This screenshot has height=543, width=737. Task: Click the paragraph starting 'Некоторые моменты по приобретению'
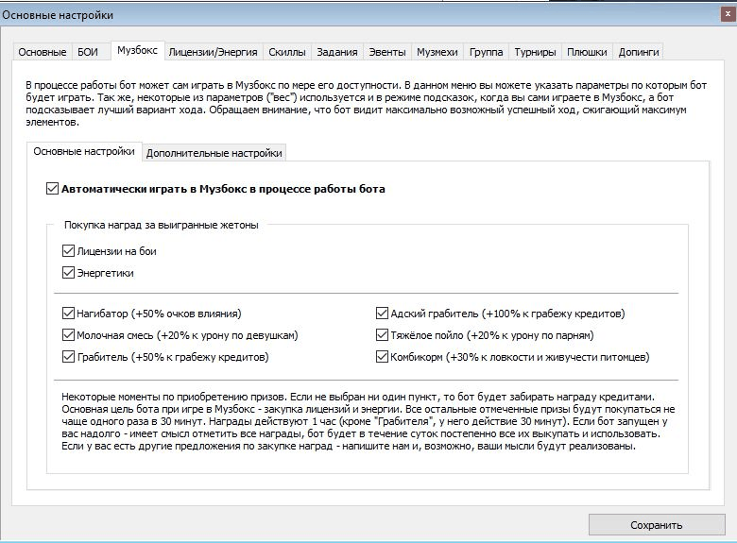(x=368, y=421)
